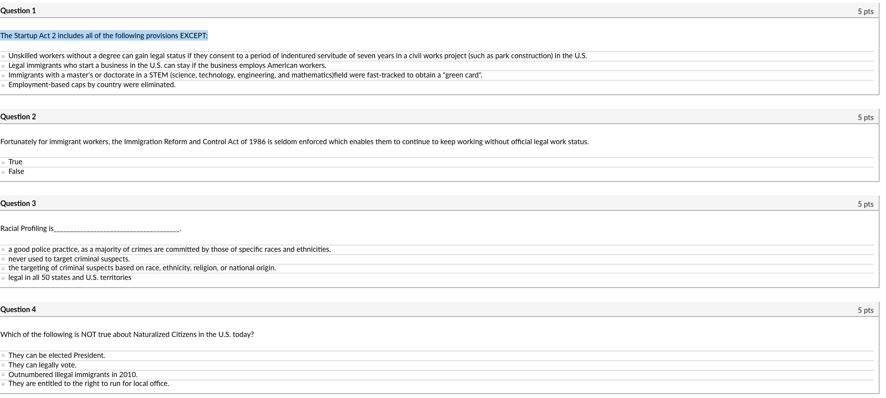This screenshot has height=398, width=886.
Task: Select 'a good police practice' for Question 3
Action: [3, 249]
